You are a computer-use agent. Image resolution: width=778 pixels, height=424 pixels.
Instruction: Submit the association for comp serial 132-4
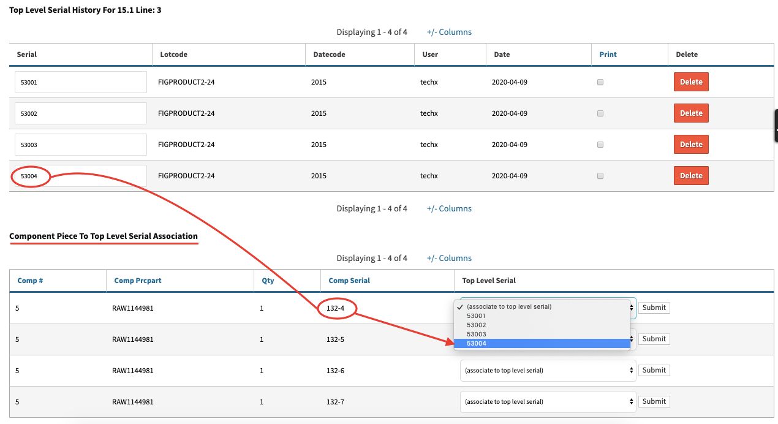tap(654, 308)
